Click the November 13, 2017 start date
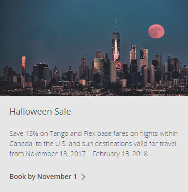Viewport: 188px width, 192px height. click(x=56, y=154)
